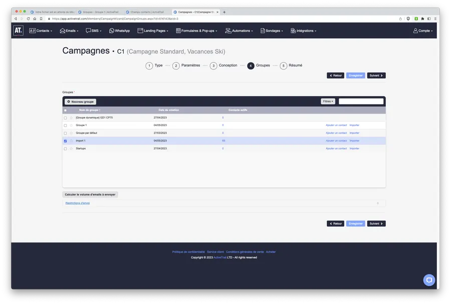451x304 pixels.
Task: Uncheck the Import 1 checkbox
Action: (x=65, y=141)
